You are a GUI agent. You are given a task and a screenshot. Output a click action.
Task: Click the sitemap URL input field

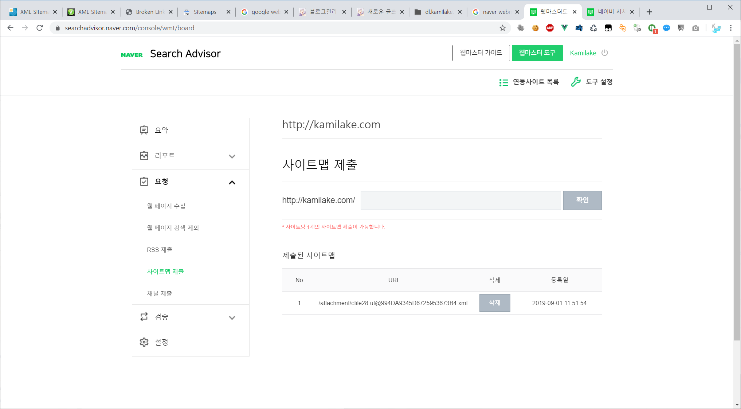click(x=460, y=200)
